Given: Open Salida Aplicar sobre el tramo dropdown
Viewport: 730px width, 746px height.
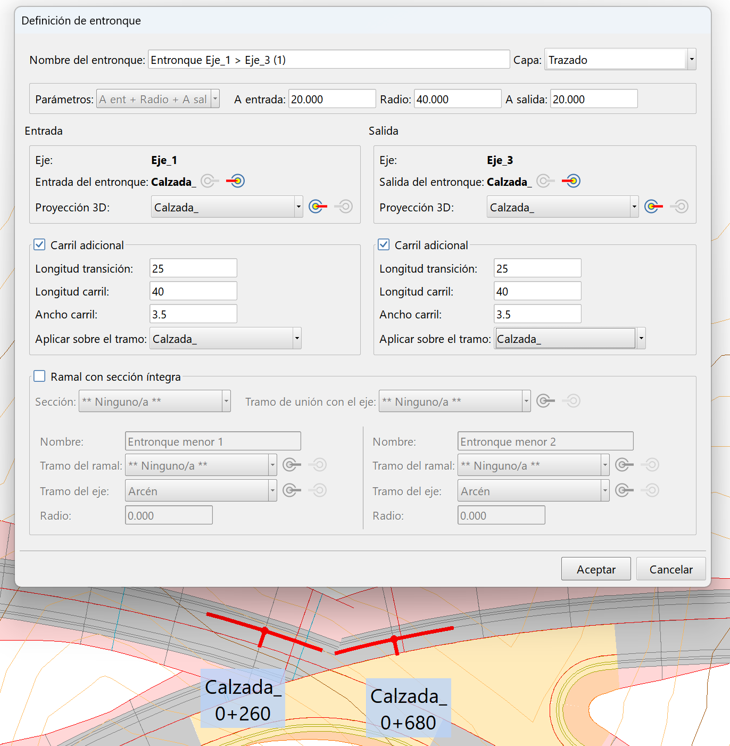Looking at the screenshot, I should 641,339.
